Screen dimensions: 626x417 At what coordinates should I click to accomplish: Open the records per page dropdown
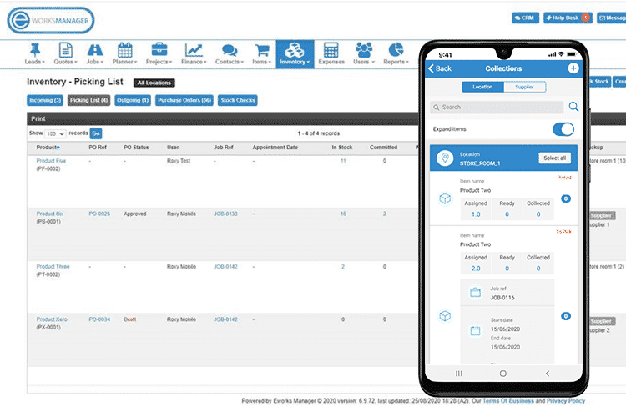56,133
